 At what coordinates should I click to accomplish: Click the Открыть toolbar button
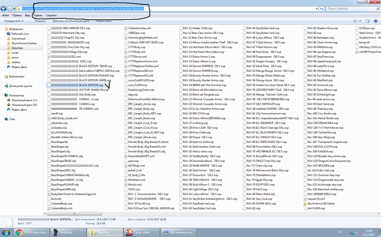pyautogui.click(x=38, y=21)
